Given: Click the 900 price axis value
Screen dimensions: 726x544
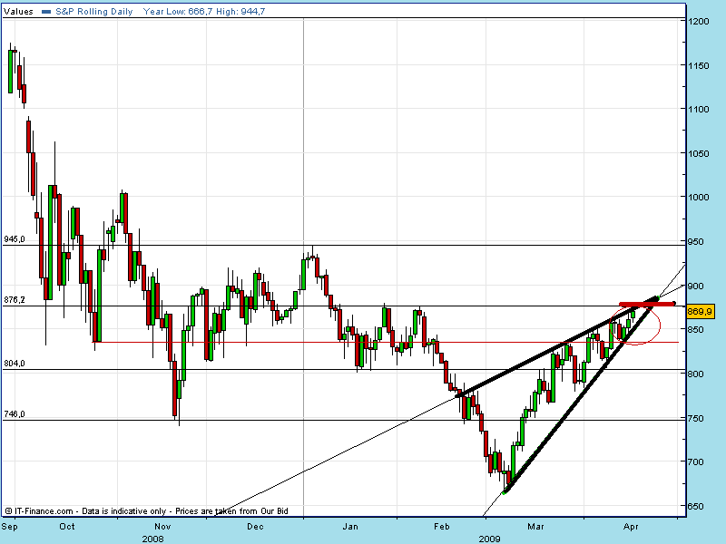Looking at the screenshot, I should pyautogui.click(x=696, y=287).
